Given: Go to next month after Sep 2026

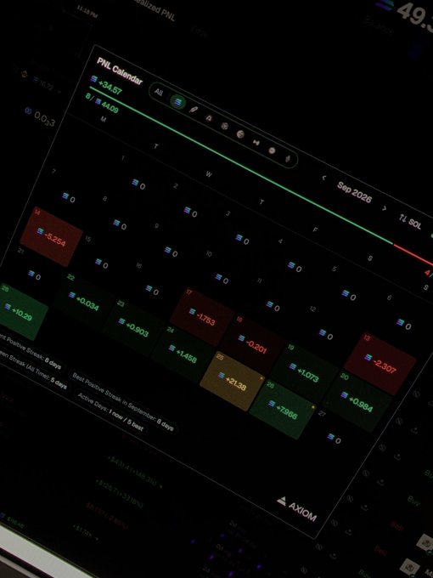Looking at the screenshot, I should pos(385,208).
